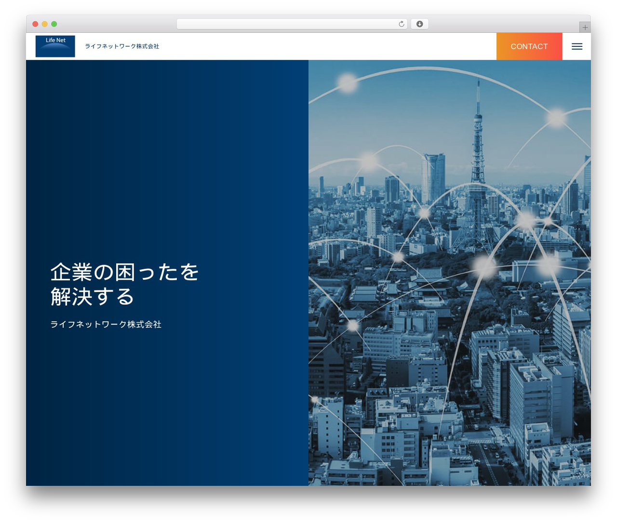Open the hamburger navigation menu
This screenshot has height=523, width=617.
[x=577, y=46]
